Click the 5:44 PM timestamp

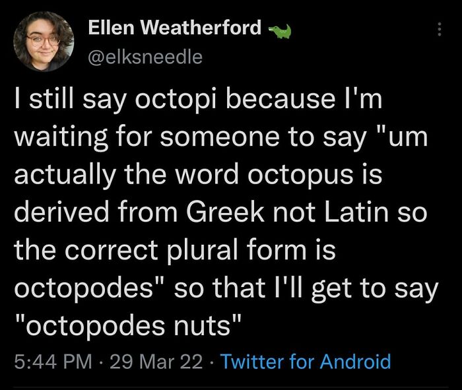53,362
